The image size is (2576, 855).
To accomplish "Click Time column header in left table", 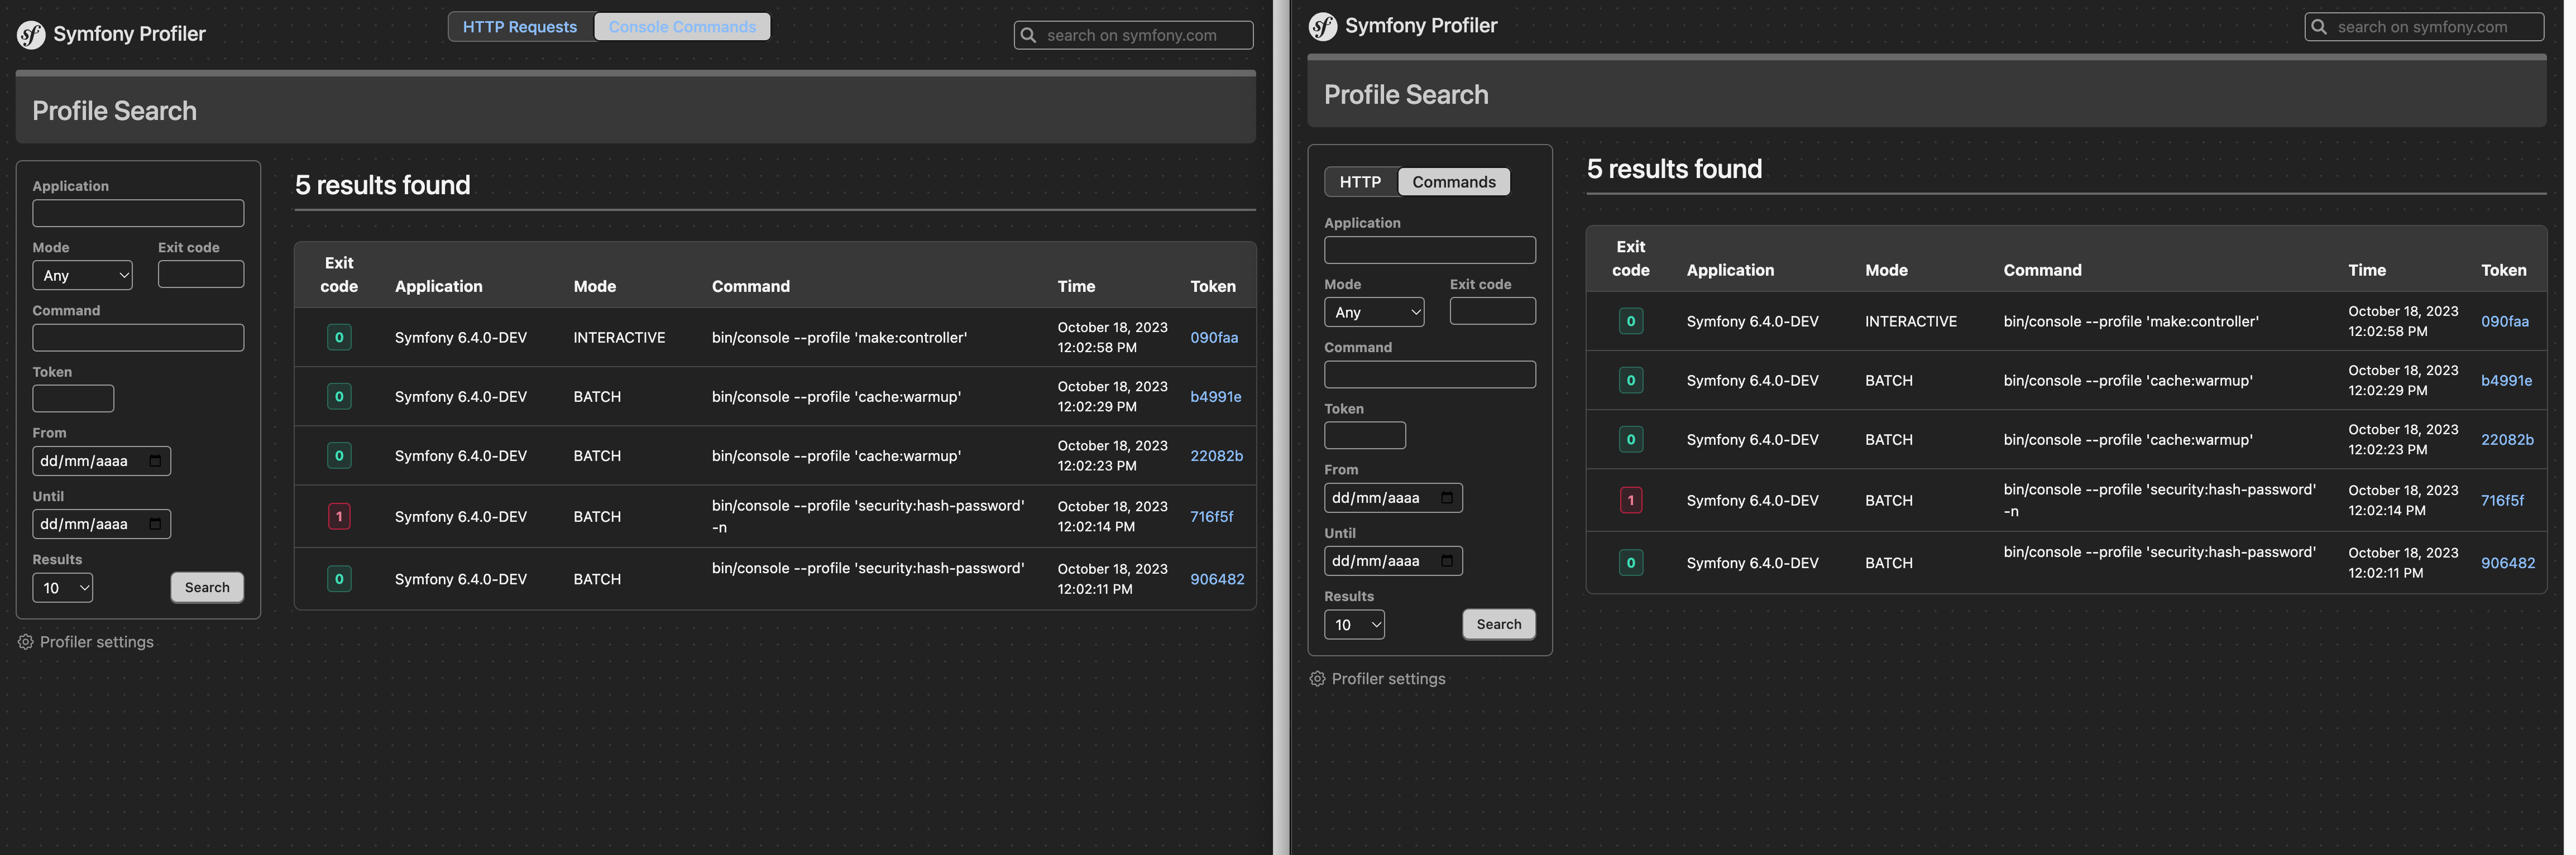I will click(1076, 286).
